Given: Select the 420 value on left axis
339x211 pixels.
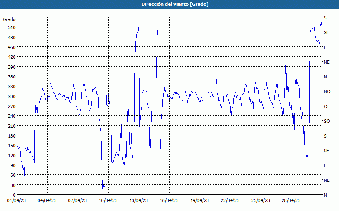Looking at the screenshot, I should (12, 57).
